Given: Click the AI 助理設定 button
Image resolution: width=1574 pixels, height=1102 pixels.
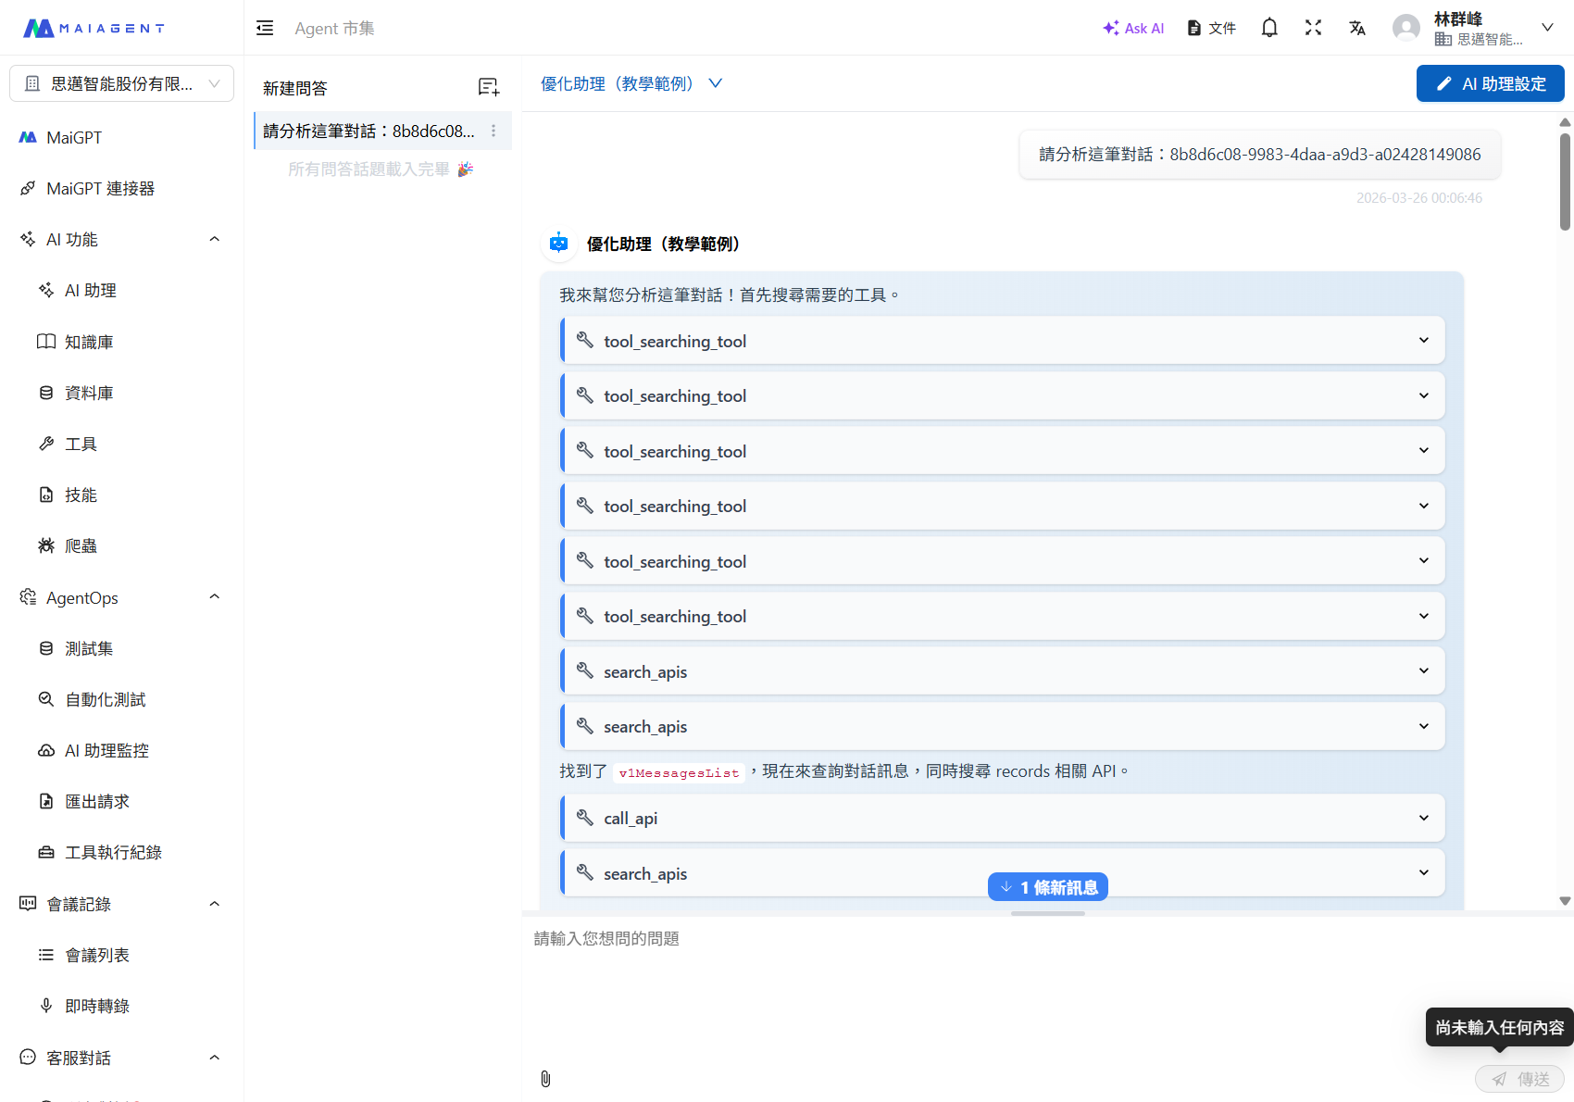Looking at the screenshot, I should tap(1490, 83).
